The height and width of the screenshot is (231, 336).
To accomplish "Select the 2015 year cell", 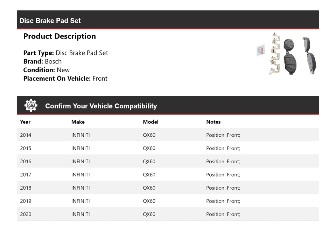I will [26, 148].
